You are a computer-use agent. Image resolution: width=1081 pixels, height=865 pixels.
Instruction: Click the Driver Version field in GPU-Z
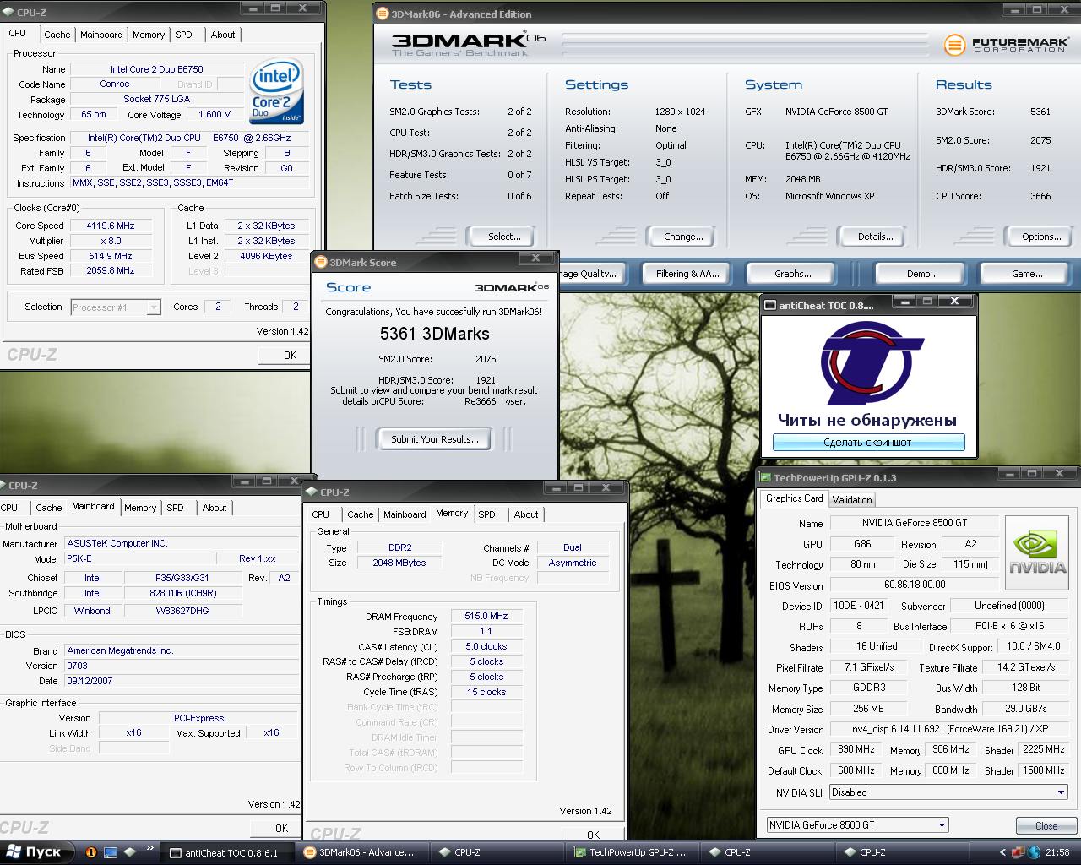click(x=950, y=730)
